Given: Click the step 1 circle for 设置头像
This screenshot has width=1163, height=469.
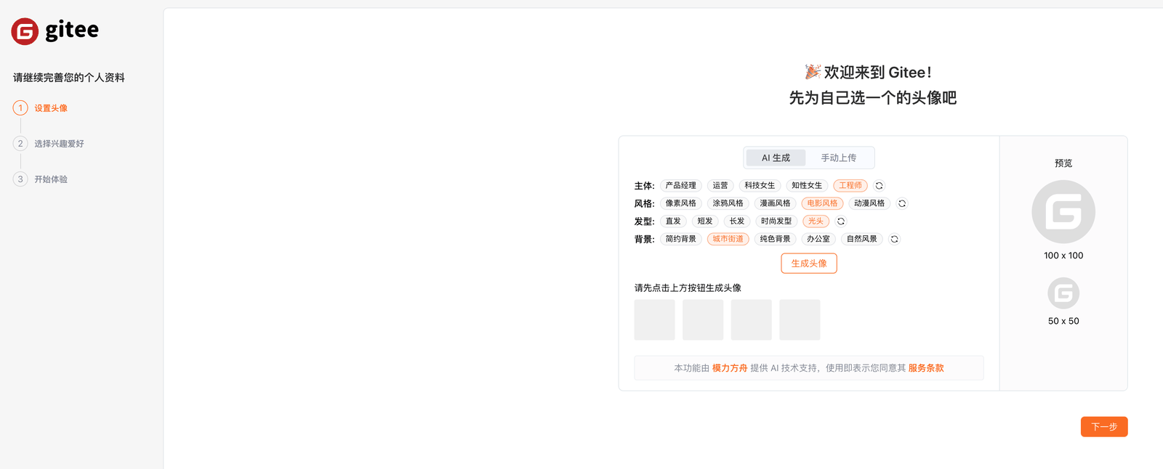Looking at the screenshot, I should tap(20, 108).
